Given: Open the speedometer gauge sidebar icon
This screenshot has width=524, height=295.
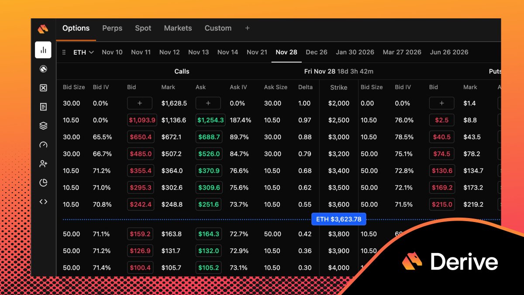Looking at the screenshot, I should coord(43,145).
